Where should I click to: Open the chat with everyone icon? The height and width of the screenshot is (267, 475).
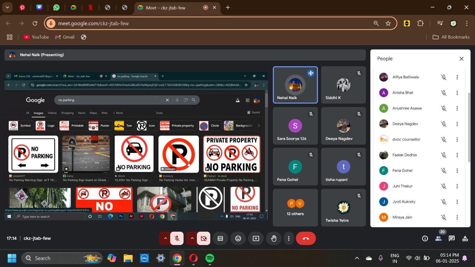[452, 239]
